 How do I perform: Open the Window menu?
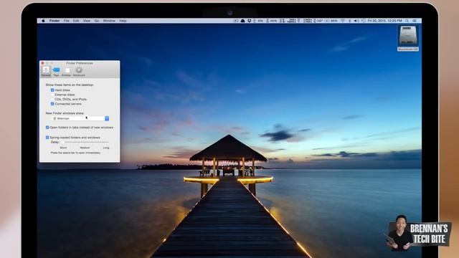[x=109, y=21]
